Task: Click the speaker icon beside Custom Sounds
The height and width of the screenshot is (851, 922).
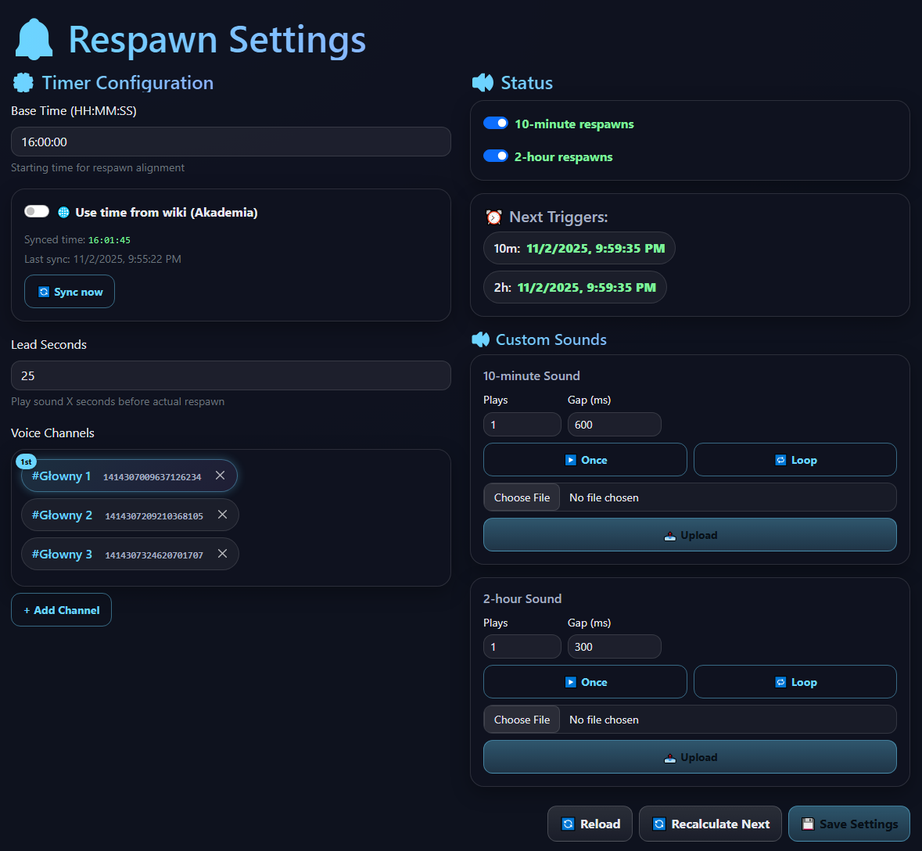Action: (483, 339)
